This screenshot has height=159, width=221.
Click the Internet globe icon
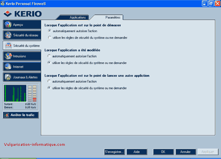(x=8, y=66)
